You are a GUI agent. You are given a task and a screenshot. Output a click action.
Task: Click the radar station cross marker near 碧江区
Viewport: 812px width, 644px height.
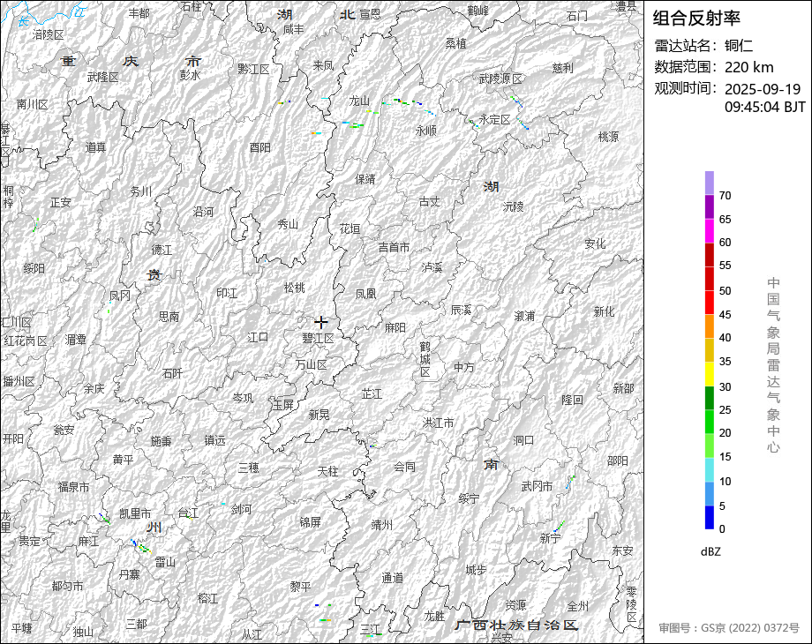321,322
